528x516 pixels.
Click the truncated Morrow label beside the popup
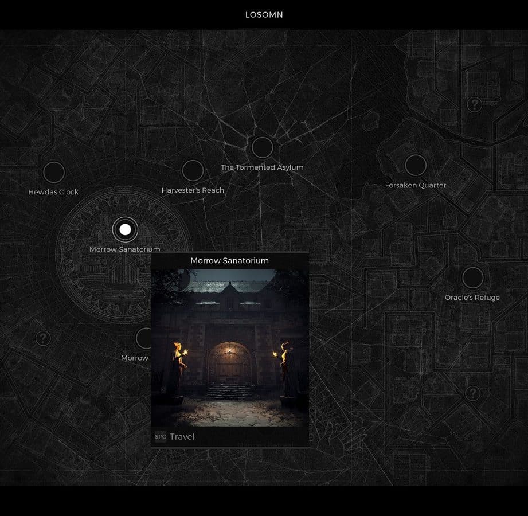tap(135, 358)
